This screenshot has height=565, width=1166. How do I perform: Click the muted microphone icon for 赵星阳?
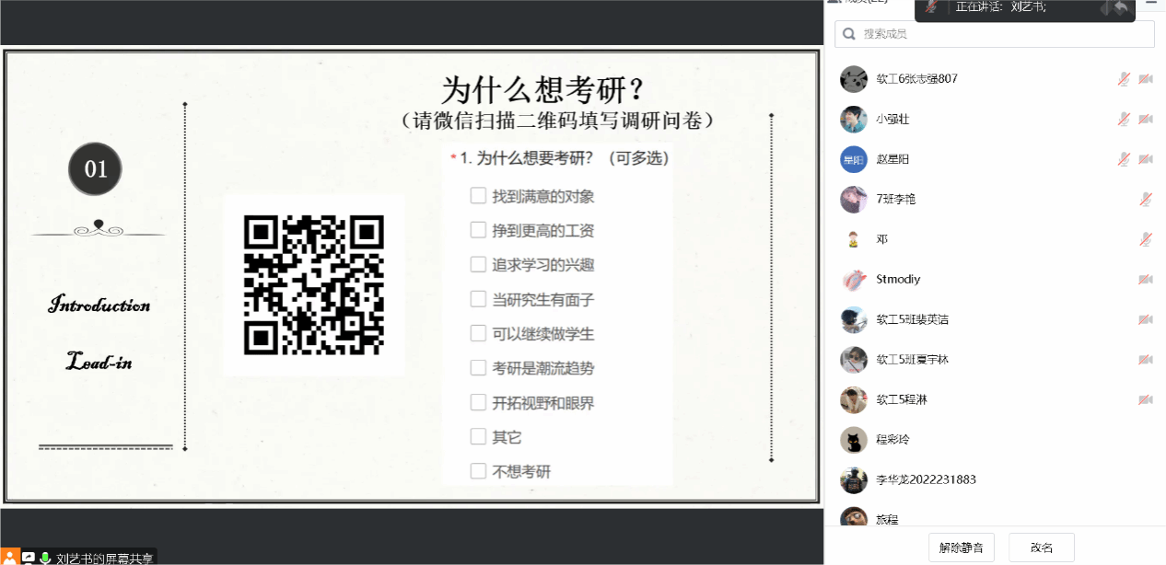[x=1124, y=159]
